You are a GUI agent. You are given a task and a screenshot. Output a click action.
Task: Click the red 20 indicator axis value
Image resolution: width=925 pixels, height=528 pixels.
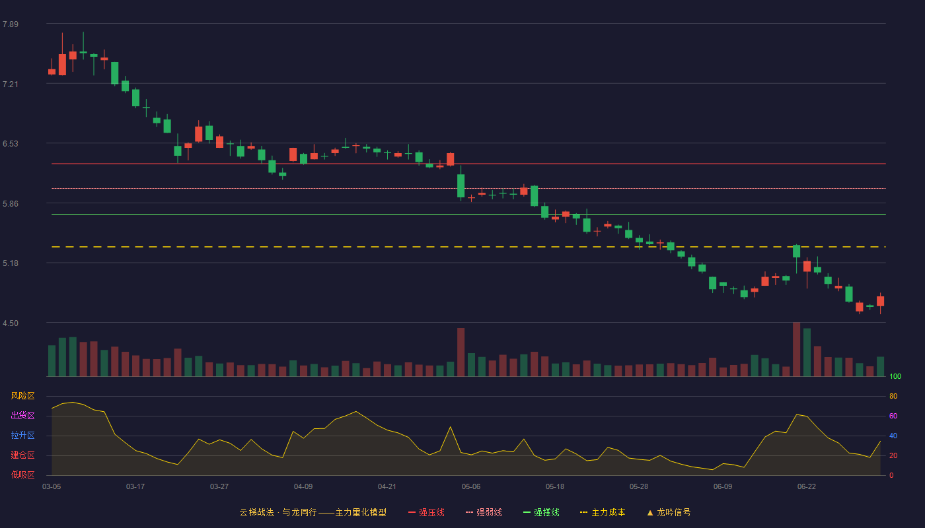click(x=893, y=455)
